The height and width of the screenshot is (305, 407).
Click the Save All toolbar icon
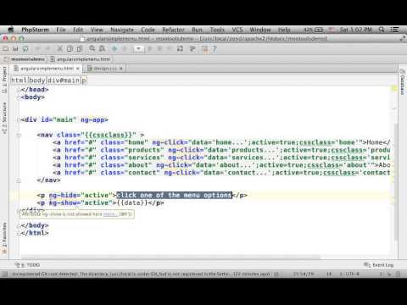[15, 49]
